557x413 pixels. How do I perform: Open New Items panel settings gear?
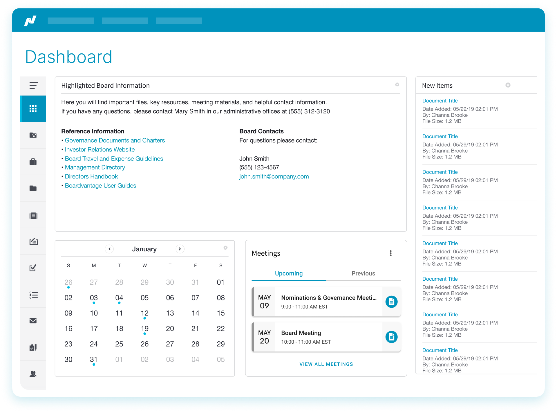[508, 85]
